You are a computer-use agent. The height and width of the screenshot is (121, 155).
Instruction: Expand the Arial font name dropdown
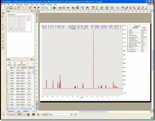point(61,114)
